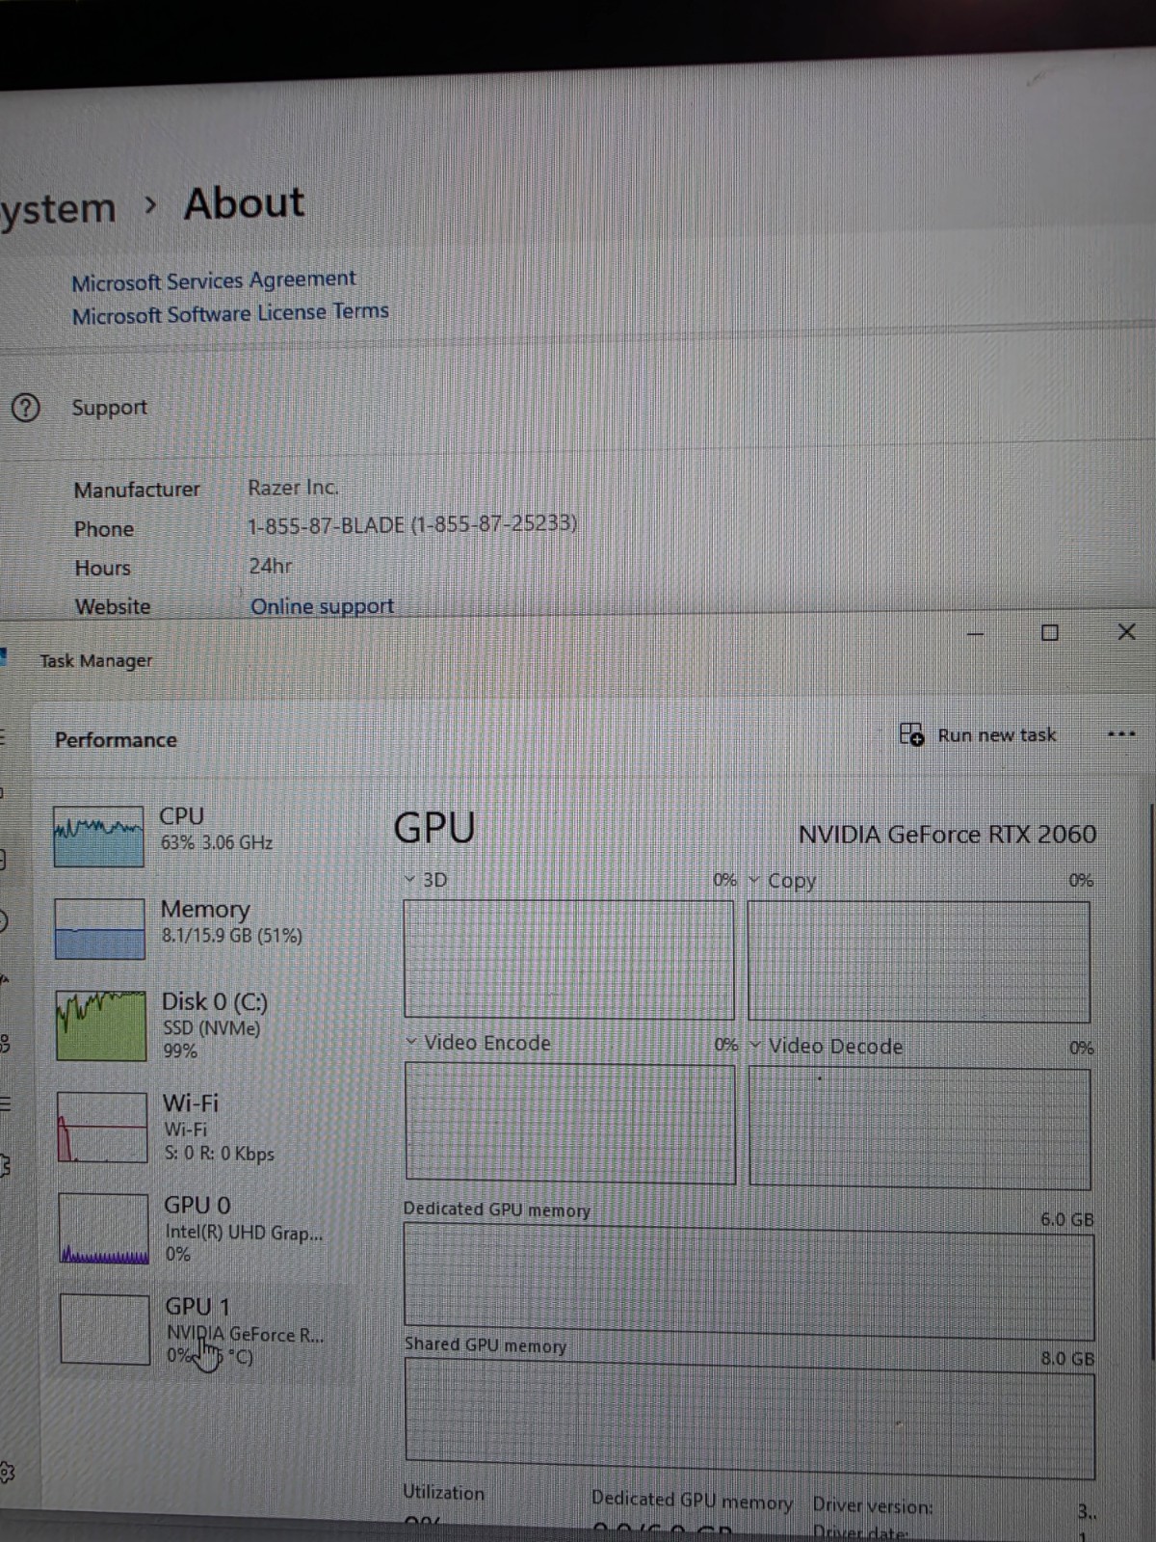Select the CPU usage graph thumbnail

98,837
